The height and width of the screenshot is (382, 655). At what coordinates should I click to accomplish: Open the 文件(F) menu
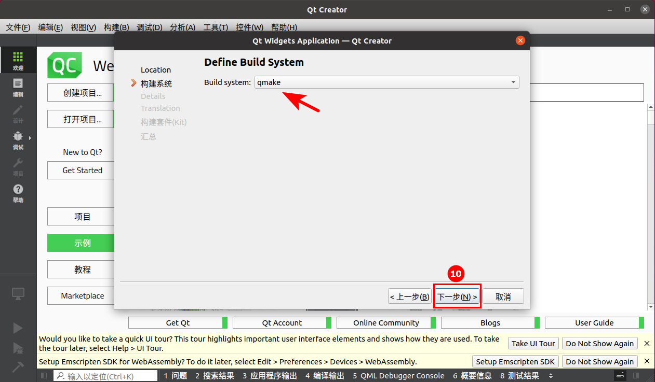(18, 27)
